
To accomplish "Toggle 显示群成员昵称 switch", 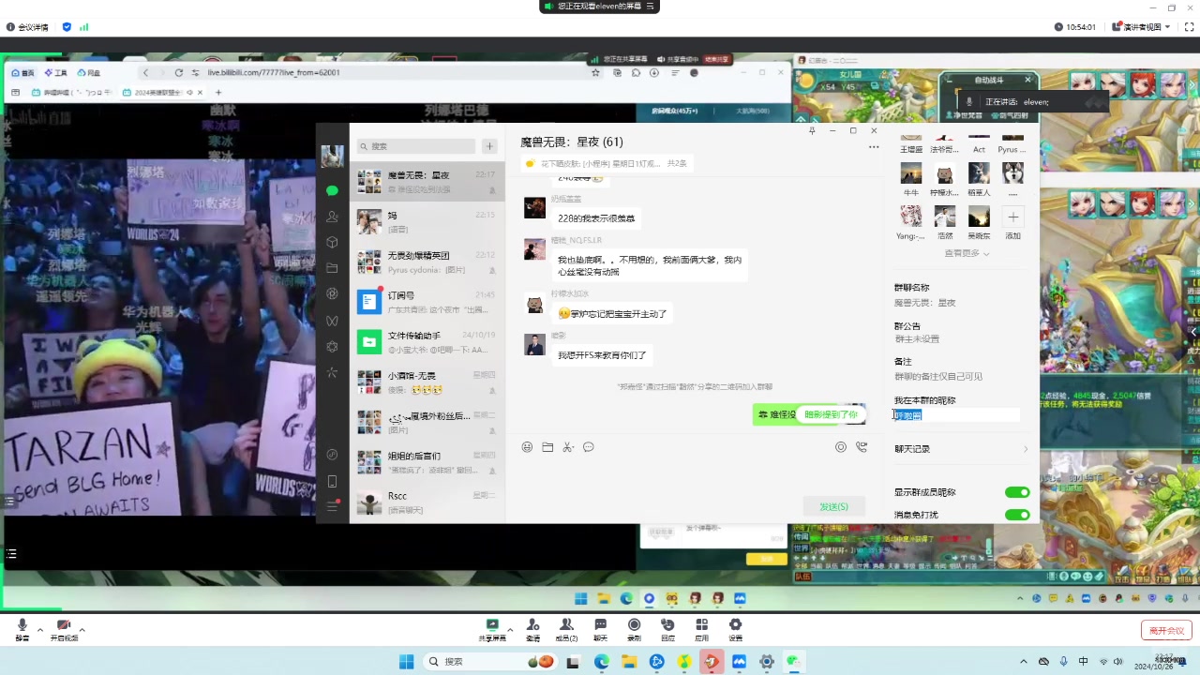I will (1017, 492).
